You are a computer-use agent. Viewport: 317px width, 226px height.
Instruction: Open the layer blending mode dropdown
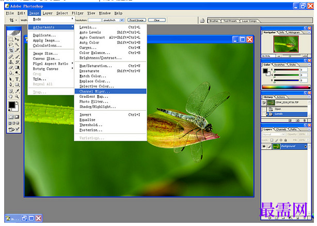pos(274,134)
